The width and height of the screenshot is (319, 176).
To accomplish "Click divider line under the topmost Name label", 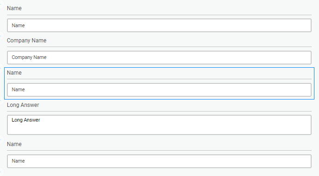I will [159, 15].
